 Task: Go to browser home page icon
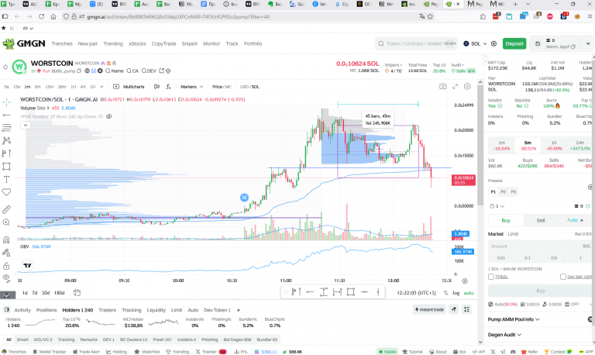tap(53, 16)
